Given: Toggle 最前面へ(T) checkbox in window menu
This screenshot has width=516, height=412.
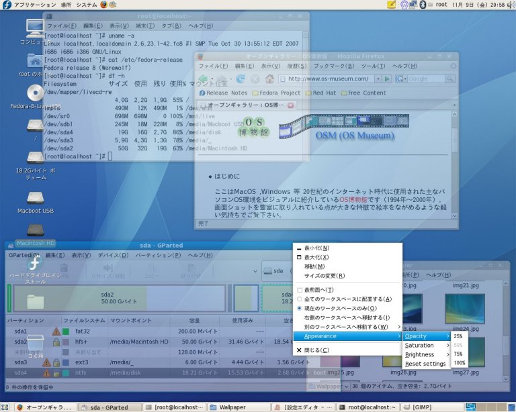Looking at the screenshot, I should click(x=300, y=290).
